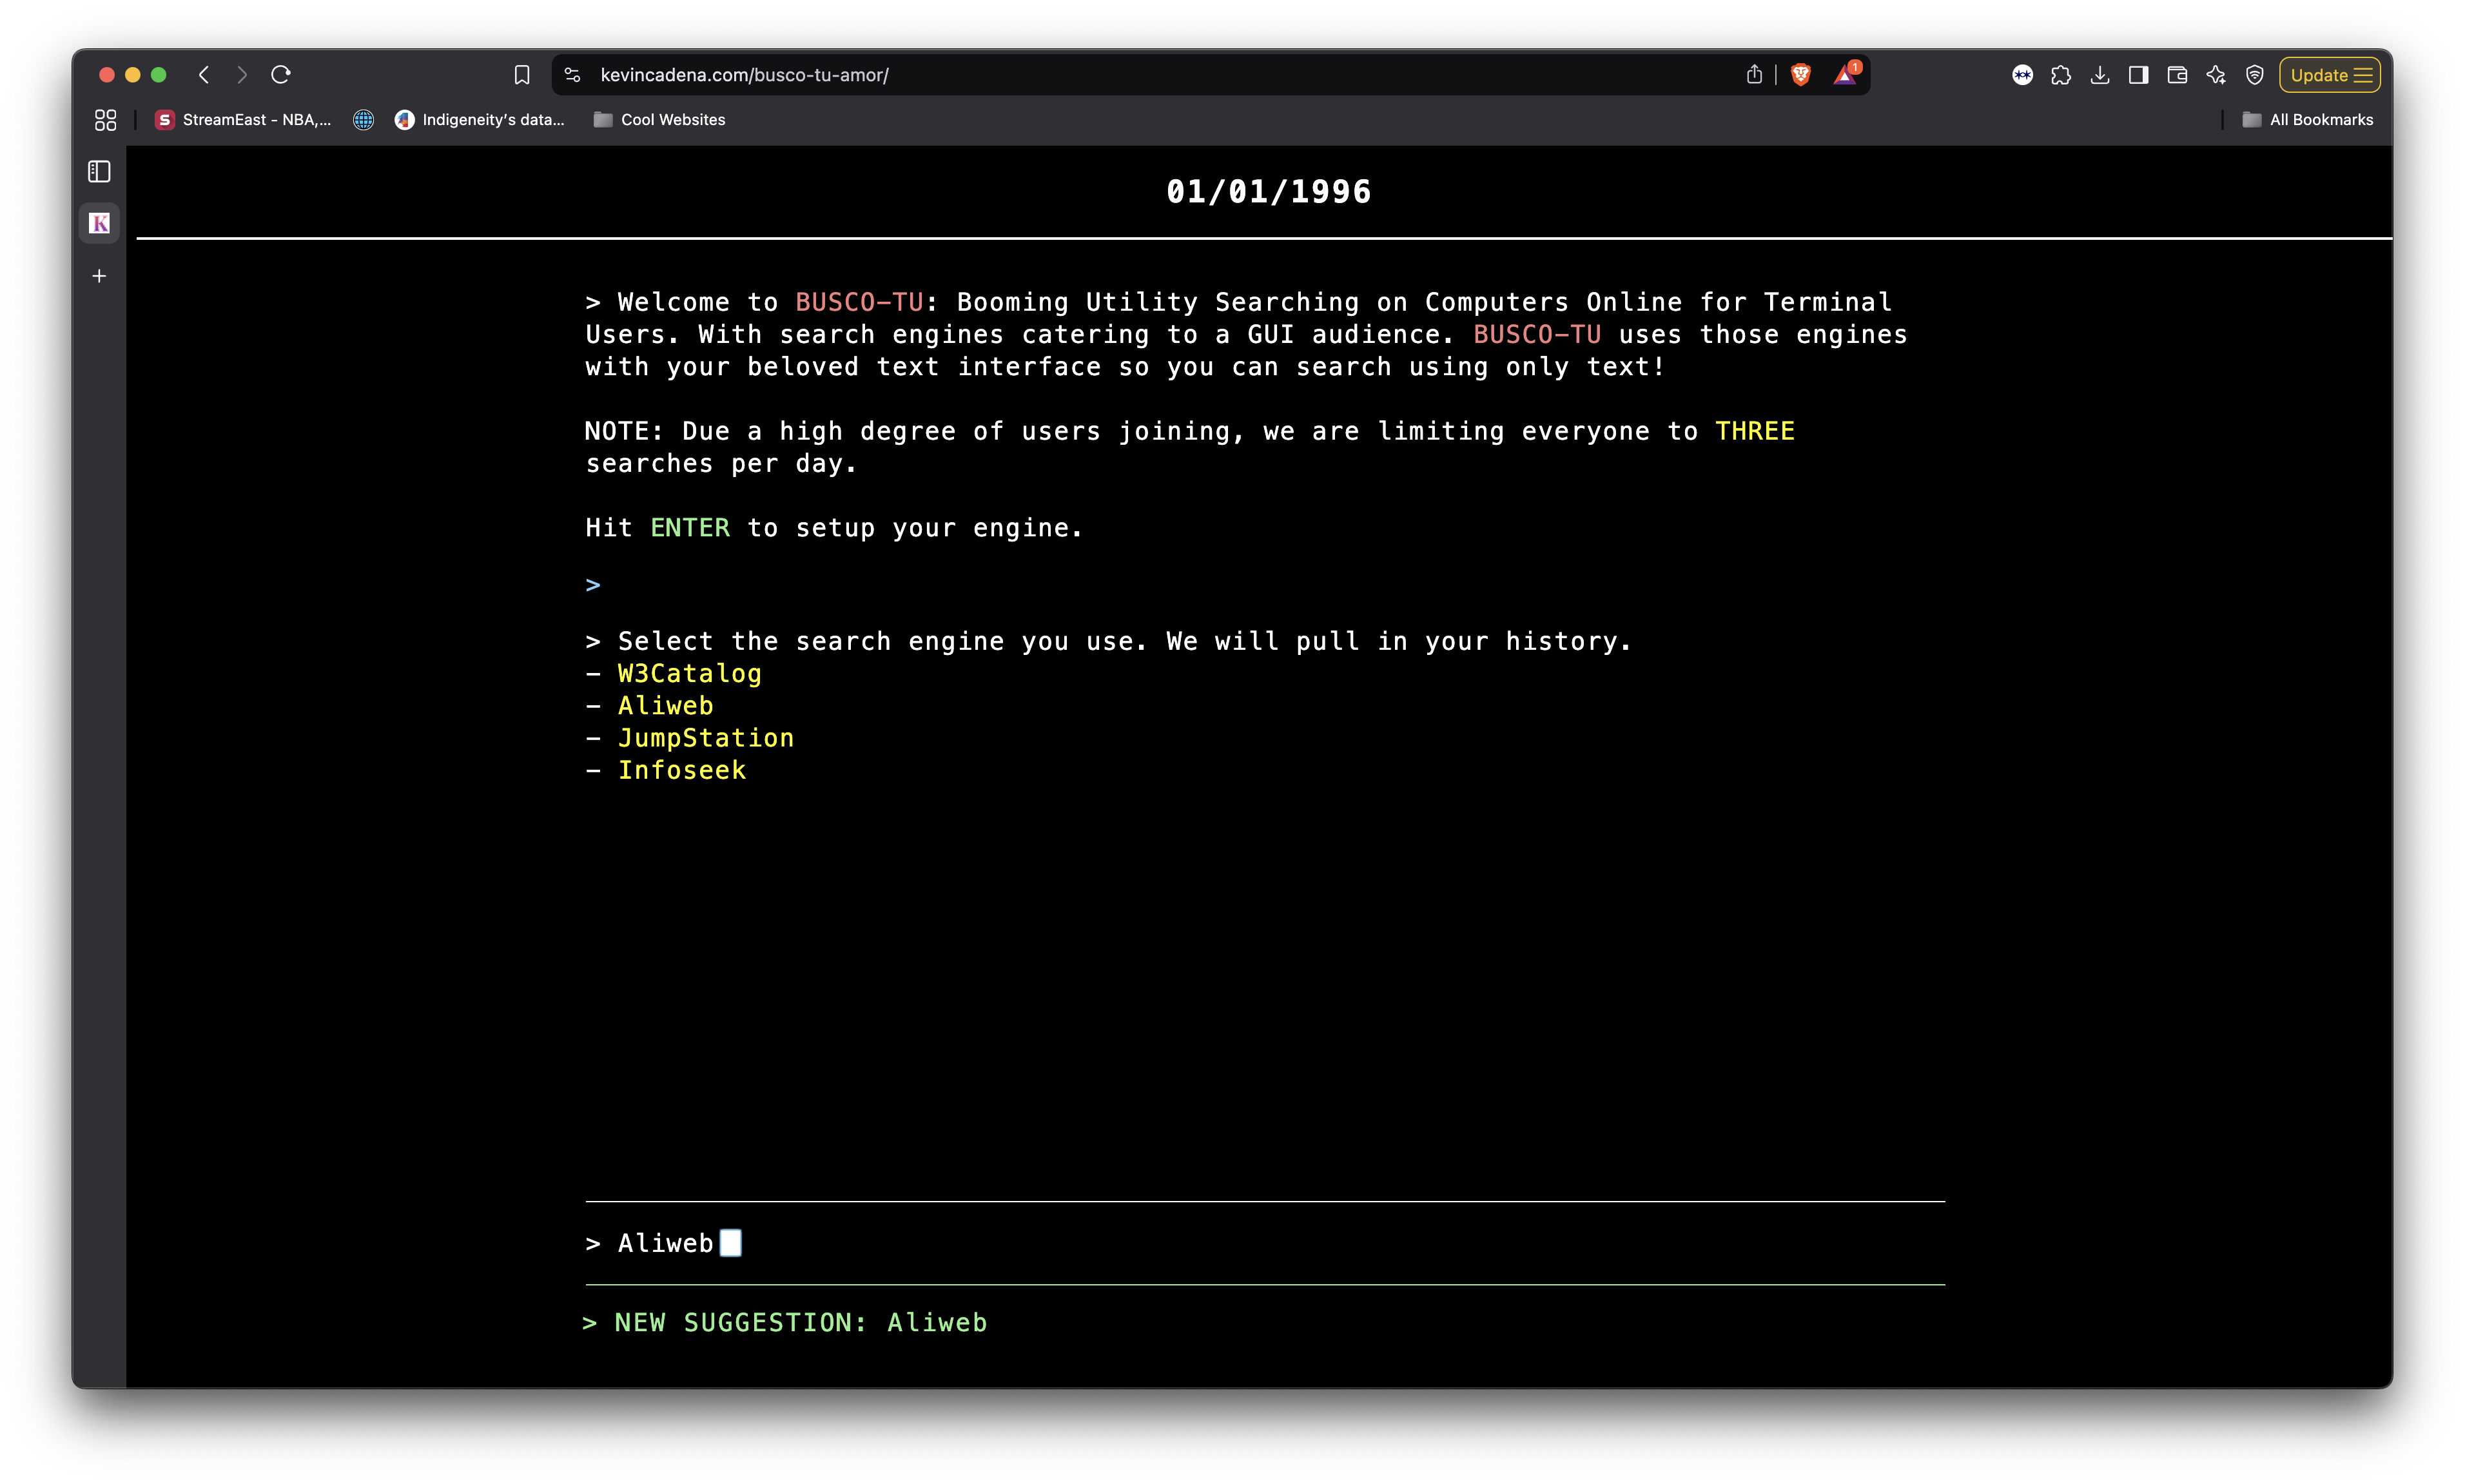Open Brave Rewards triangle icon
2465x1484 pixels.
[x=1845, y=75]
